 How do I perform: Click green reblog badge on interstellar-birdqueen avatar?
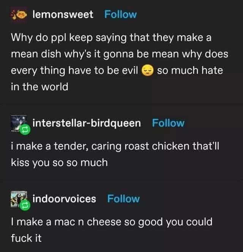click(25, 130)
